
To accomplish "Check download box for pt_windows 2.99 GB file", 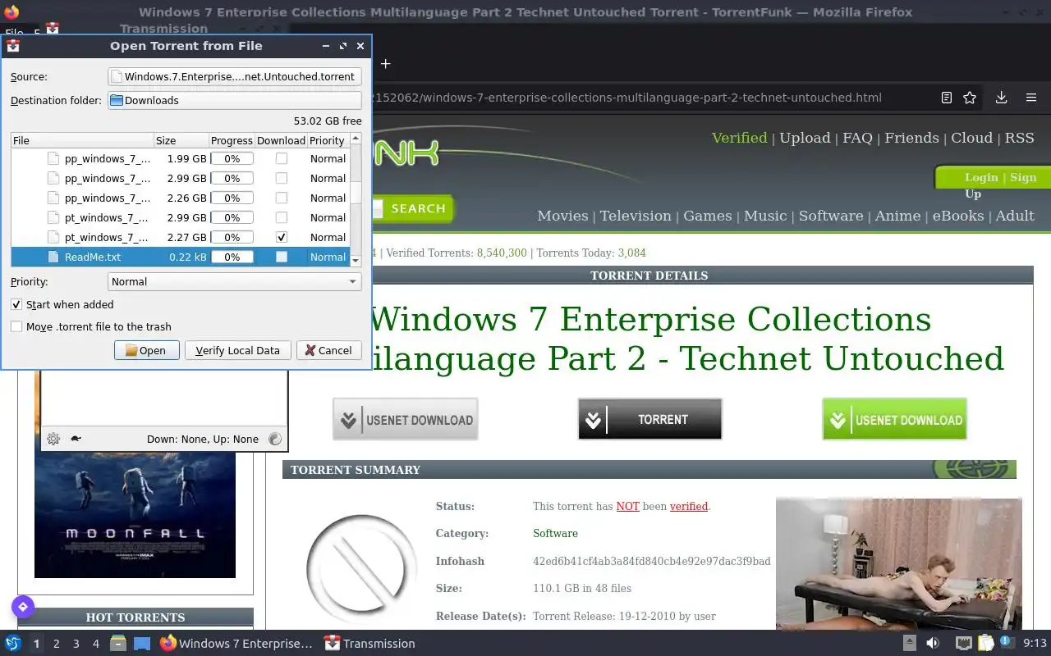I will 282,217.
